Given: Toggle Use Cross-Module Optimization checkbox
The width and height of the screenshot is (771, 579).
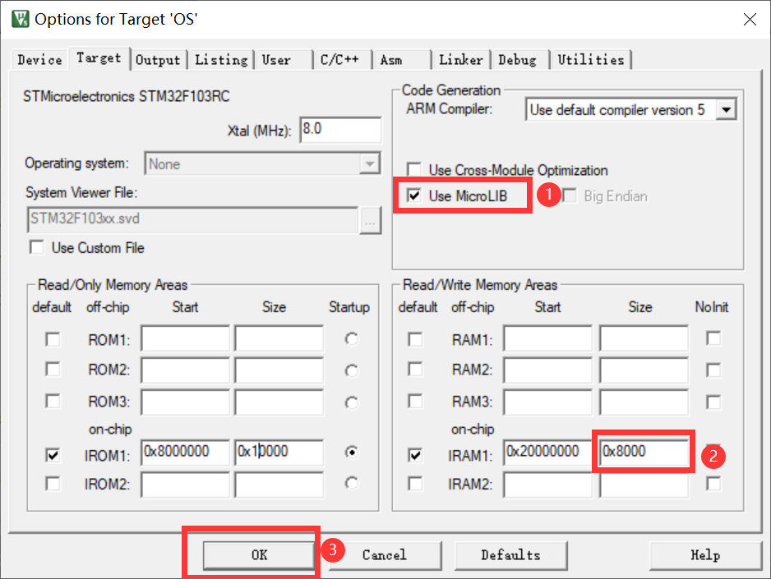Looking at the screenshot, I should point(414,169).
